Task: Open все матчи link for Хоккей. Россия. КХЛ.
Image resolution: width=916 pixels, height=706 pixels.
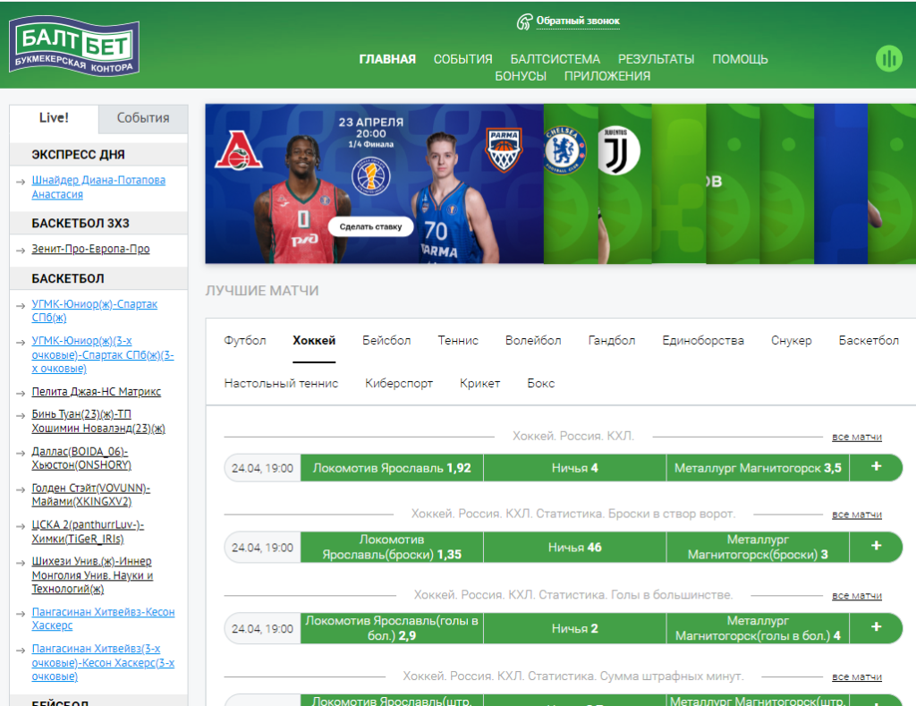Action: (x=856, y=437)
